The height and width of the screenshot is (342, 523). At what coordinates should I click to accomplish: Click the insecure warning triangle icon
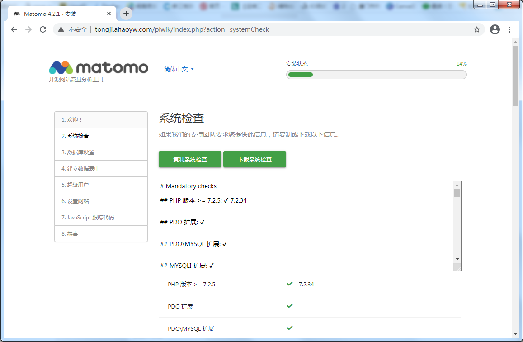click(x=61, y=29)
